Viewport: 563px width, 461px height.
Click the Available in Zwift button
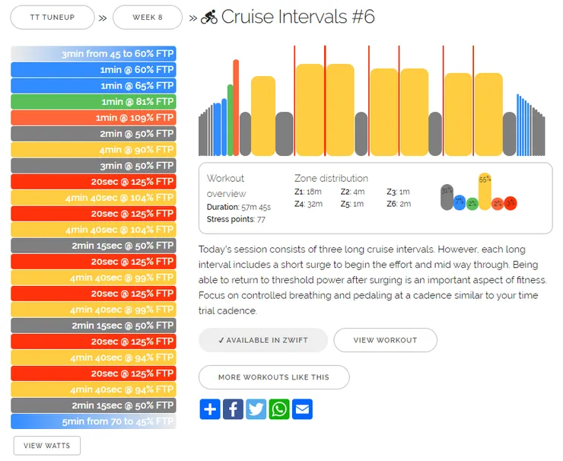tap(263, 340)
